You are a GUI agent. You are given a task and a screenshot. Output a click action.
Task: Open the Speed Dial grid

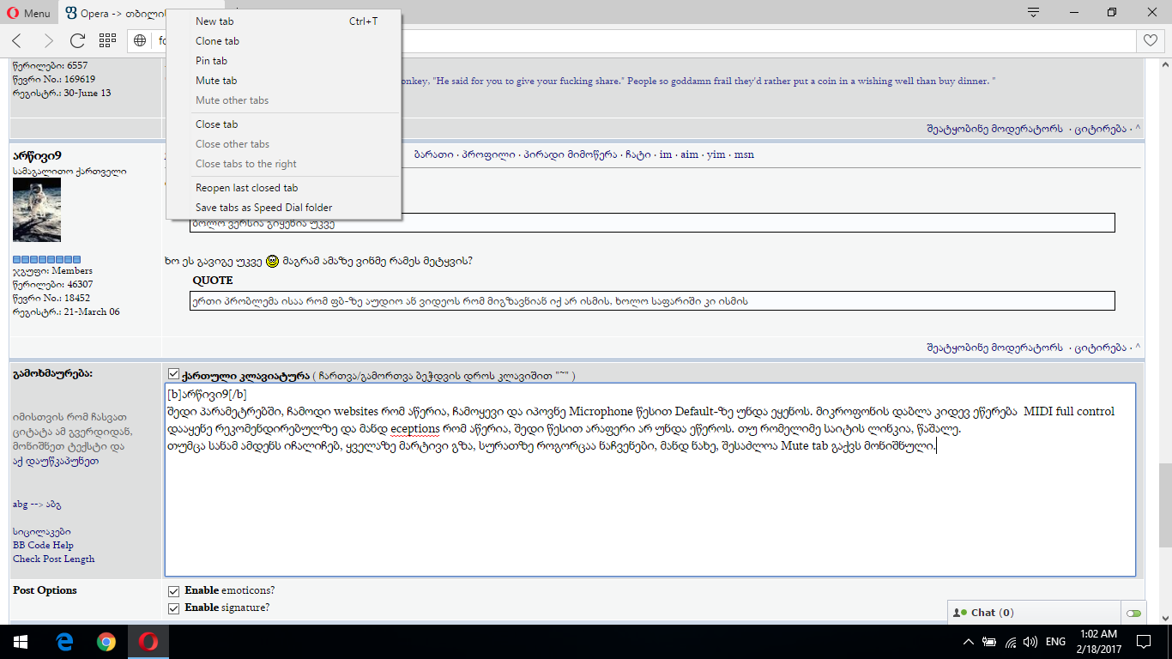pos(107,40)
